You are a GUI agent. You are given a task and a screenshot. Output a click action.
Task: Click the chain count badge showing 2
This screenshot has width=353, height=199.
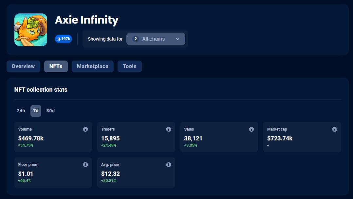136,39
